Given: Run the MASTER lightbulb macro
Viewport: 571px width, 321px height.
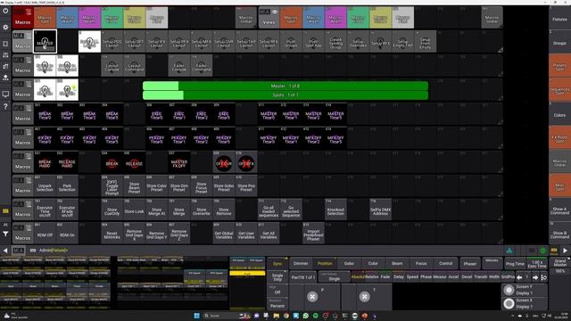Looking at the screenshot, I should click(45, 42).
